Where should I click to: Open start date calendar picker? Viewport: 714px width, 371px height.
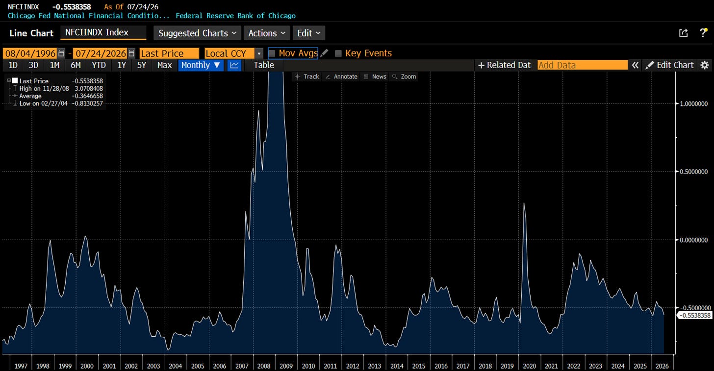[x=61, y=53]
